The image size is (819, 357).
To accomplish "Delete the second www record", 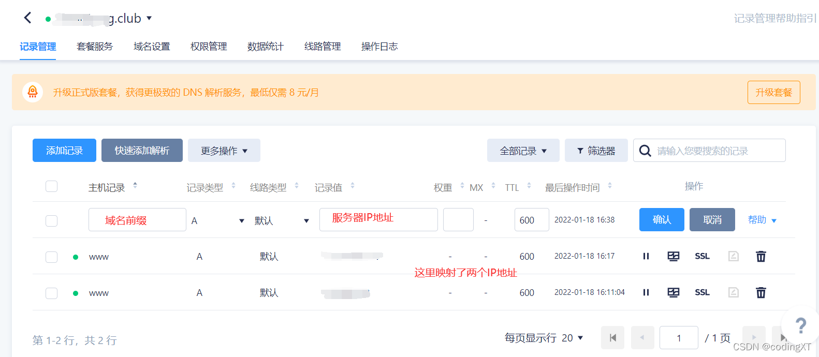I will (760, 293).
